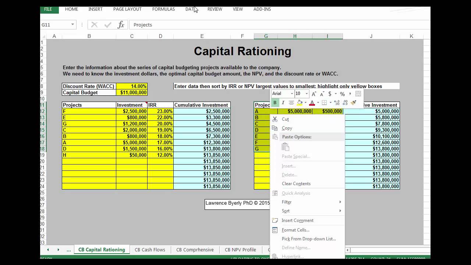Open font color dropdown arrow
The width and height of the screenshot is (471, 265).
[318, 103]
